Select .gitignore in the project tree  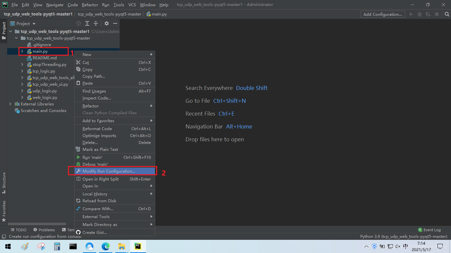(42, 44)
